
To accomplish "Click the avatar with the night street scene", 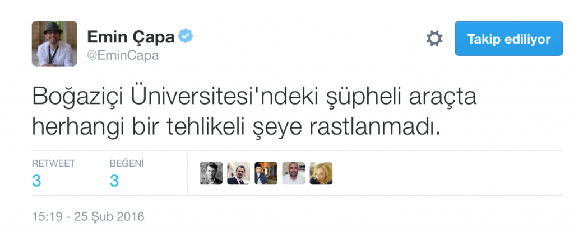I will [x=266, y=173].
